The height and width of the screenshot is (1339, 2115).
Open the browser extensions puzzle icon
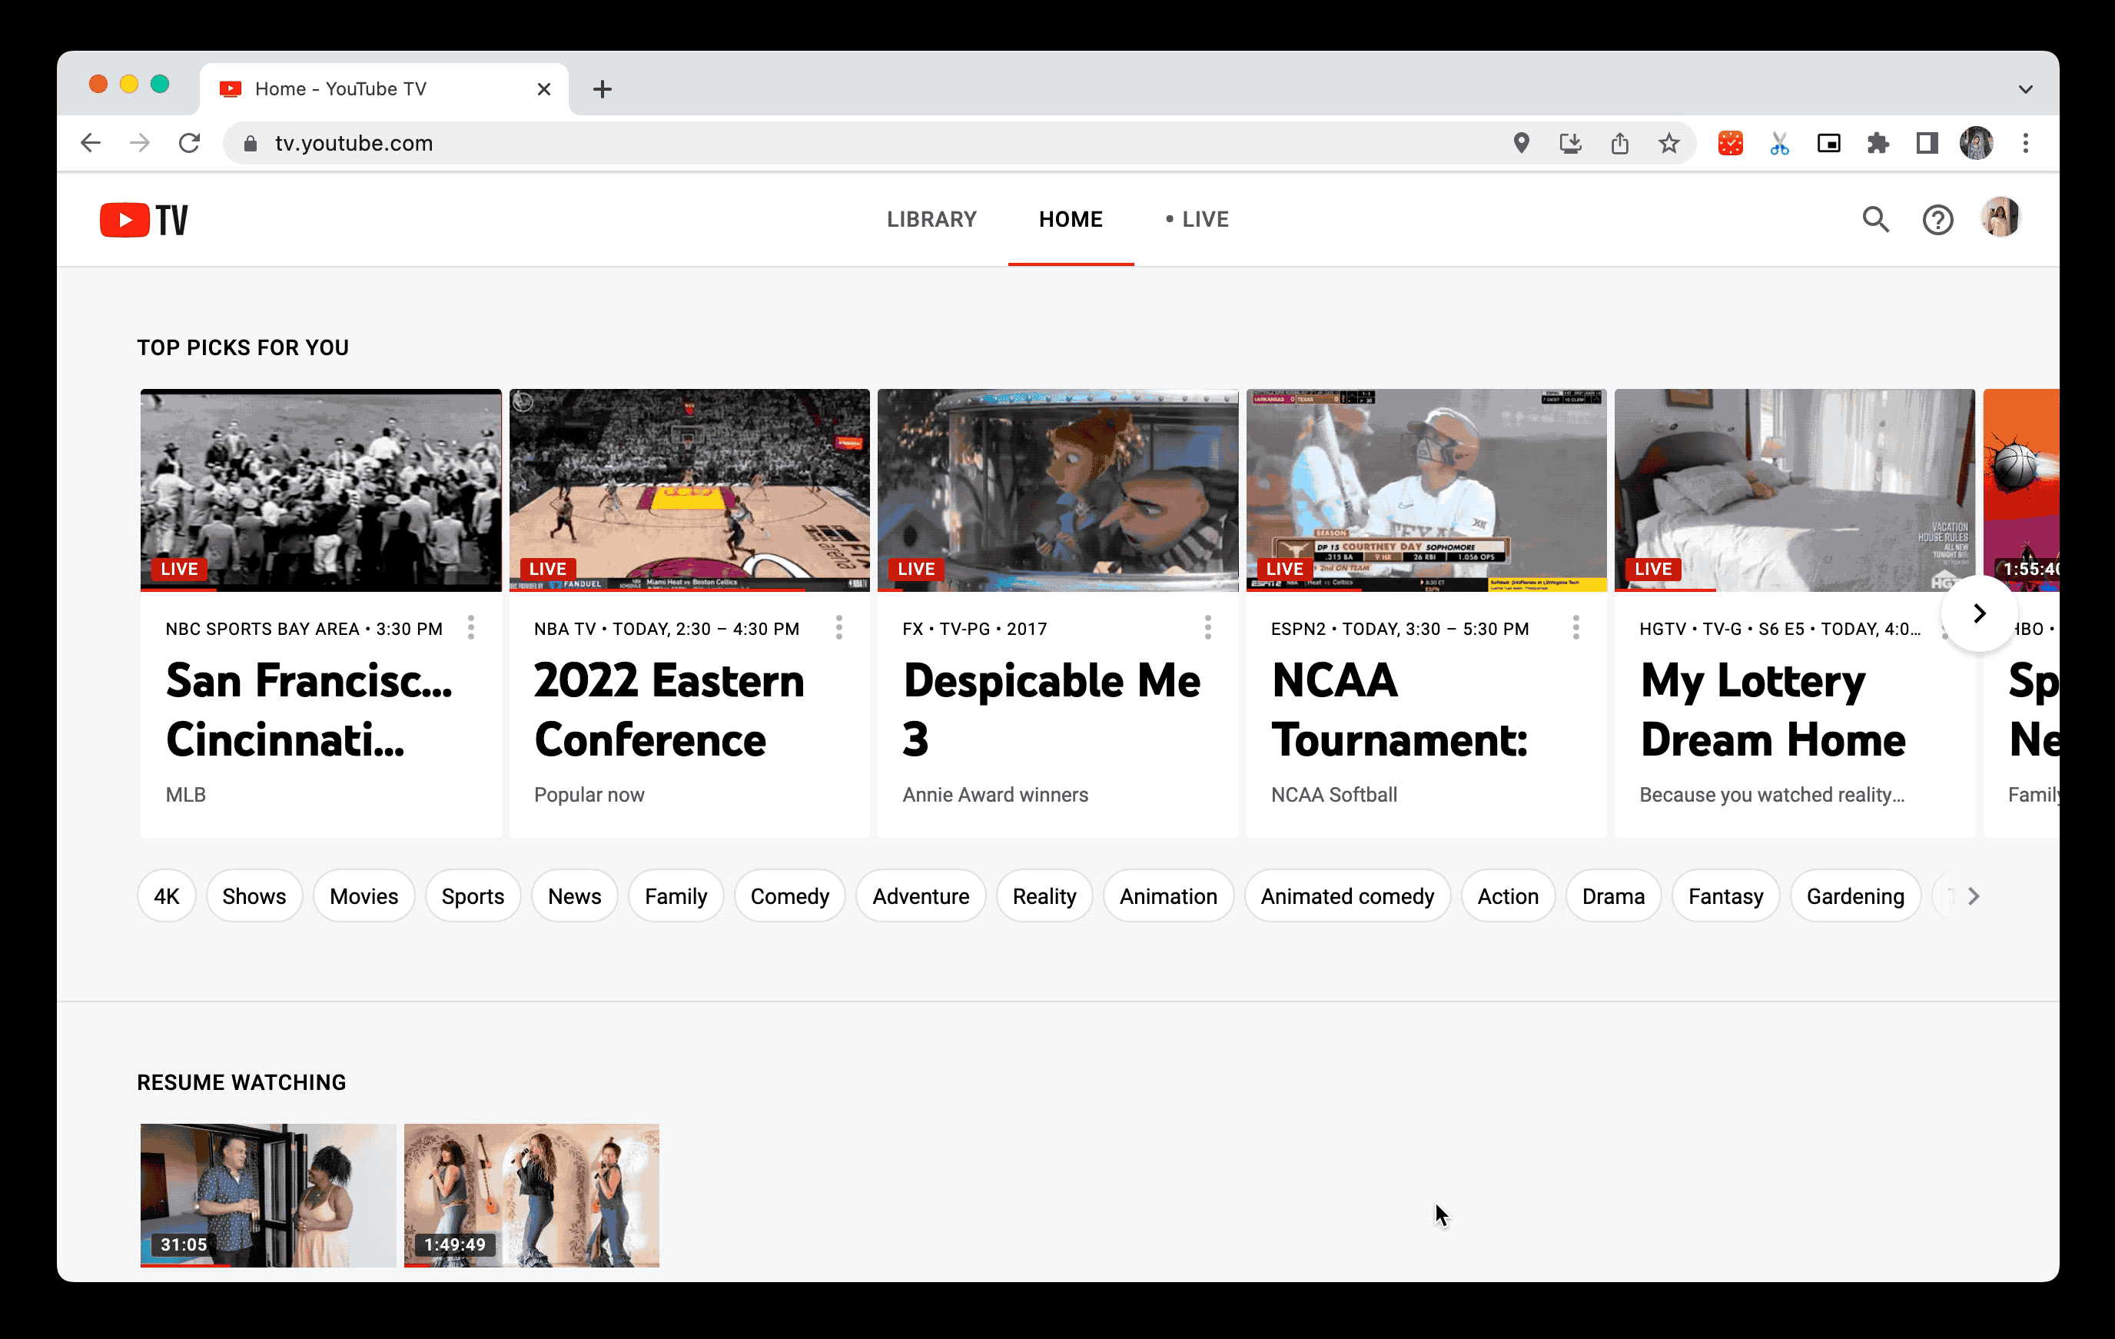[1878, 143]
